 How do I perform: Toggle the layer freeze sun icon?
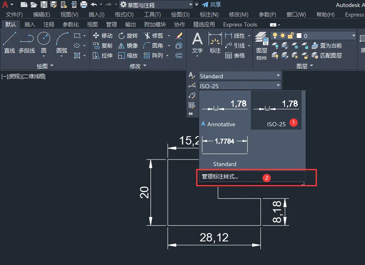click(x=282, y=36)
